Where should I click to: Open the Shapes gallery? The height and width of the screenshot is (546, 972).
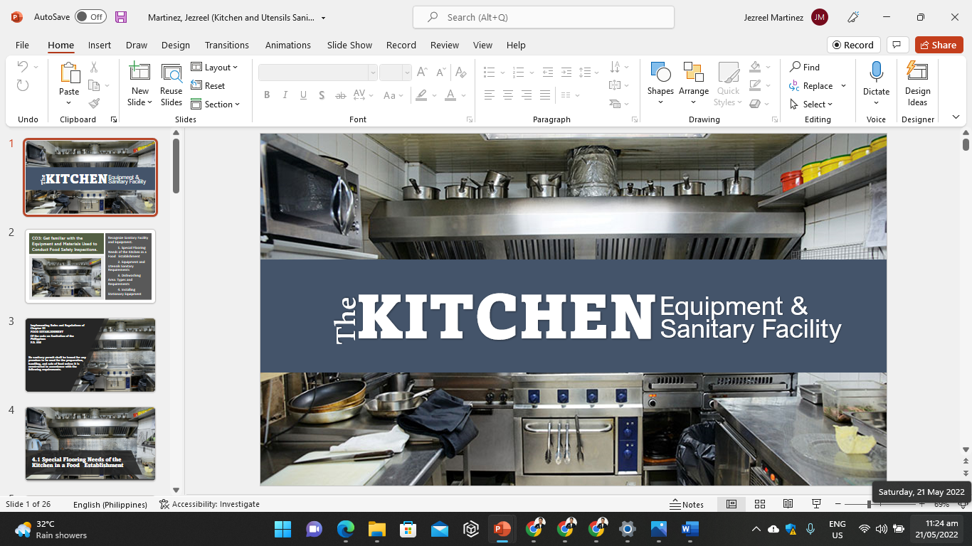click(660, 82)
